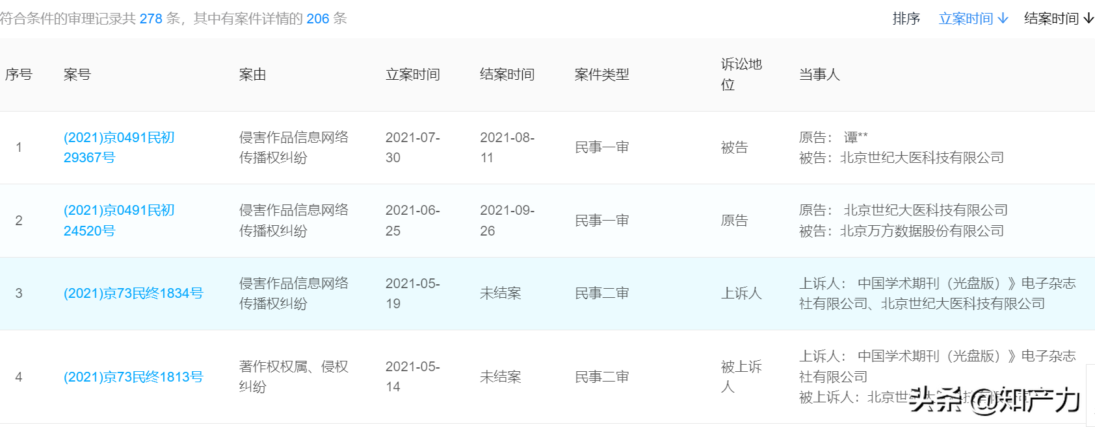Click 被告:北京世纪大医科技有限公司 in row 1
Viewport: 1095px width, 427px height.
coord(901,158)
